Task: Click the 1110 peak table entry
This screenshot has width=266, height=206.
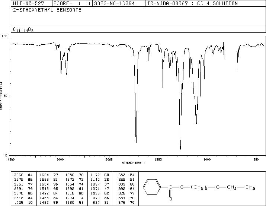Action: (100, 179)
